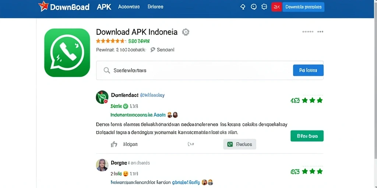Screen dimensions: 377x188
Task: Click the emoji faces after Indonentoncoonsiia Asem
Action: (172, 115)
